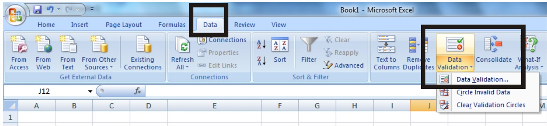Select column F header
Image resolution: width=547 pixels, height=126 pixels.
tap(280, 106)
